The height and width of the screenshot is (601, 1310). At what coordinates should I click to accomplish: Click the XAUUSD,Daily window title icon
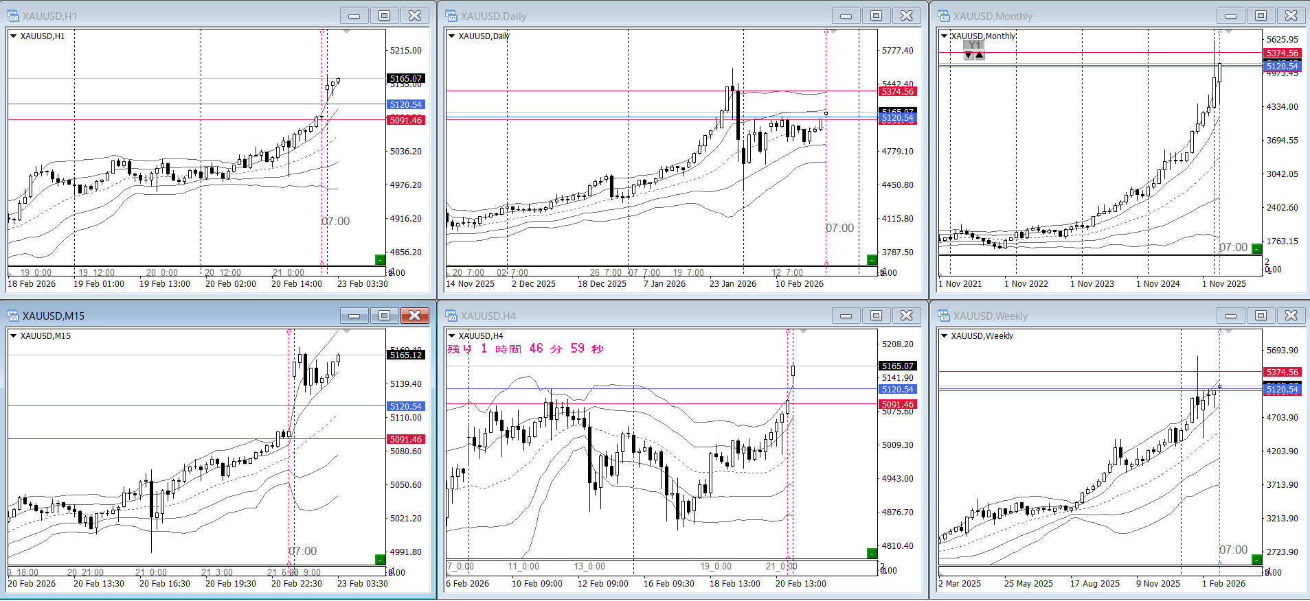451,16
